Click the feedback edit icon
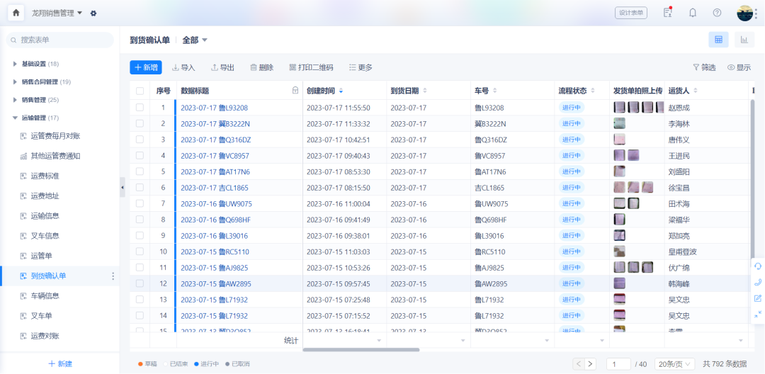This screenshot has width=765, height=374. pyautogui.click(x=758, y=298)
